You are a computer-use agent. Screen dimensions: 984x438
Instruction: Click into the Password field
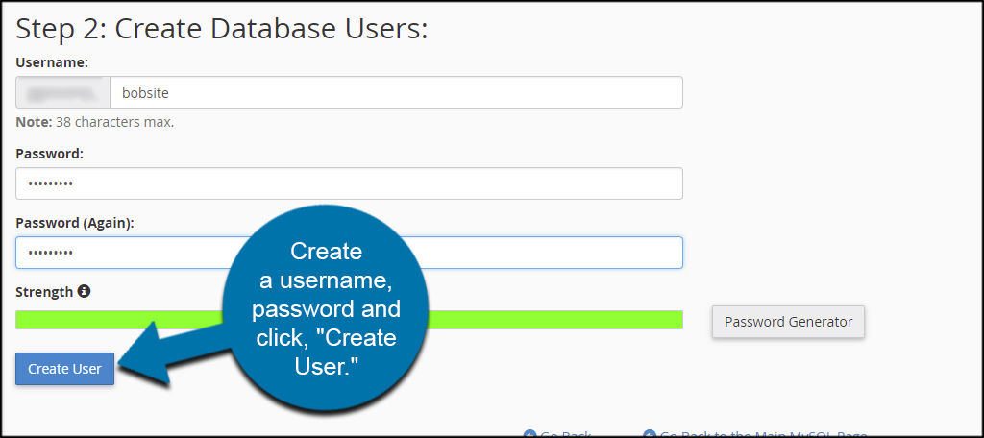(x=349, y=183)
